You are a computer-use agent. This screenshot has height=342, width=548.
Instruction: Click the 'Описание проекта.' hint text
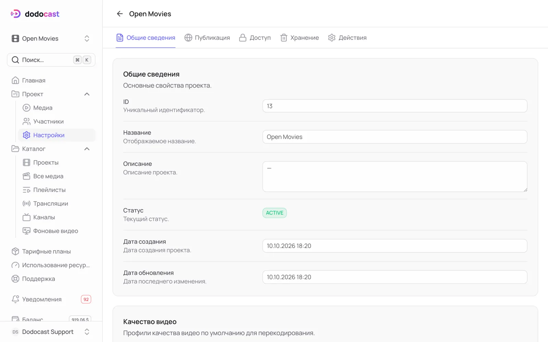pyautogui.click(x=150, y=172)
